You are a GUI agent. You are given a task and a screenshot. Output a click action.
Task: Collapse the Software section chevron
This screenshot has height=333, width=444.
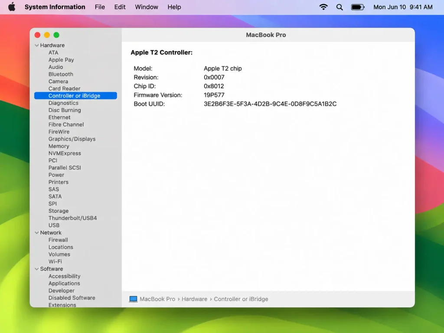point(37,269)
